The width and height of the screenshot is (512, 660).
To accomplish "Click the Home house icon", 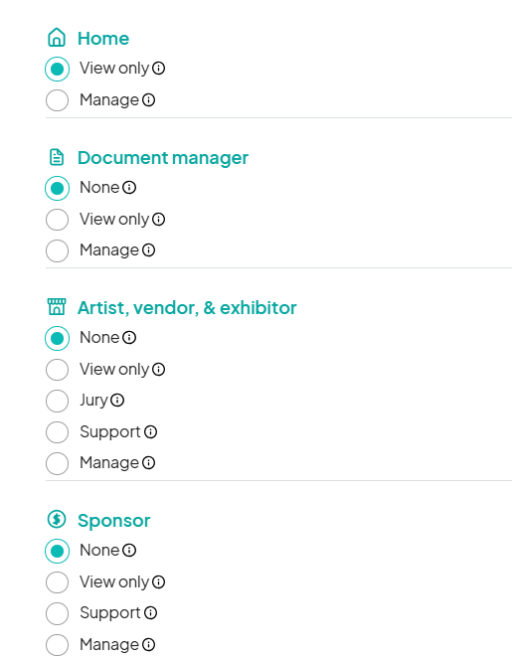I will (57, 38).
